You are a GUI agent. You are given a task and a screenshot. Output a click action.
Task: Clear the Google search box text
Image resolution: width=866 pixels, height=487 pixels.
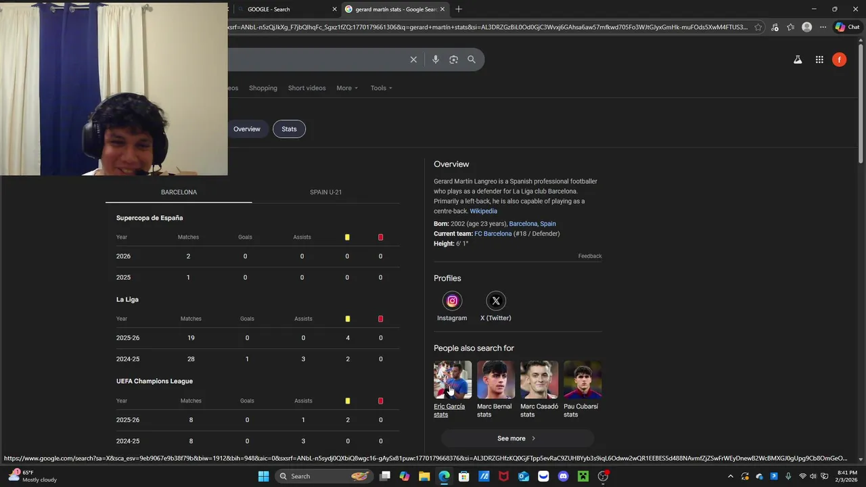click(x=413, y=60)
